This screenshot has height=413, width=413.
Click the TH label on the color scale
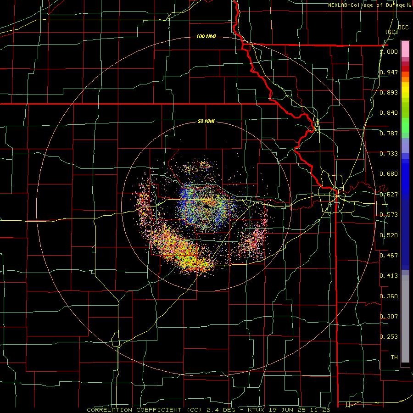pos(394,357)
